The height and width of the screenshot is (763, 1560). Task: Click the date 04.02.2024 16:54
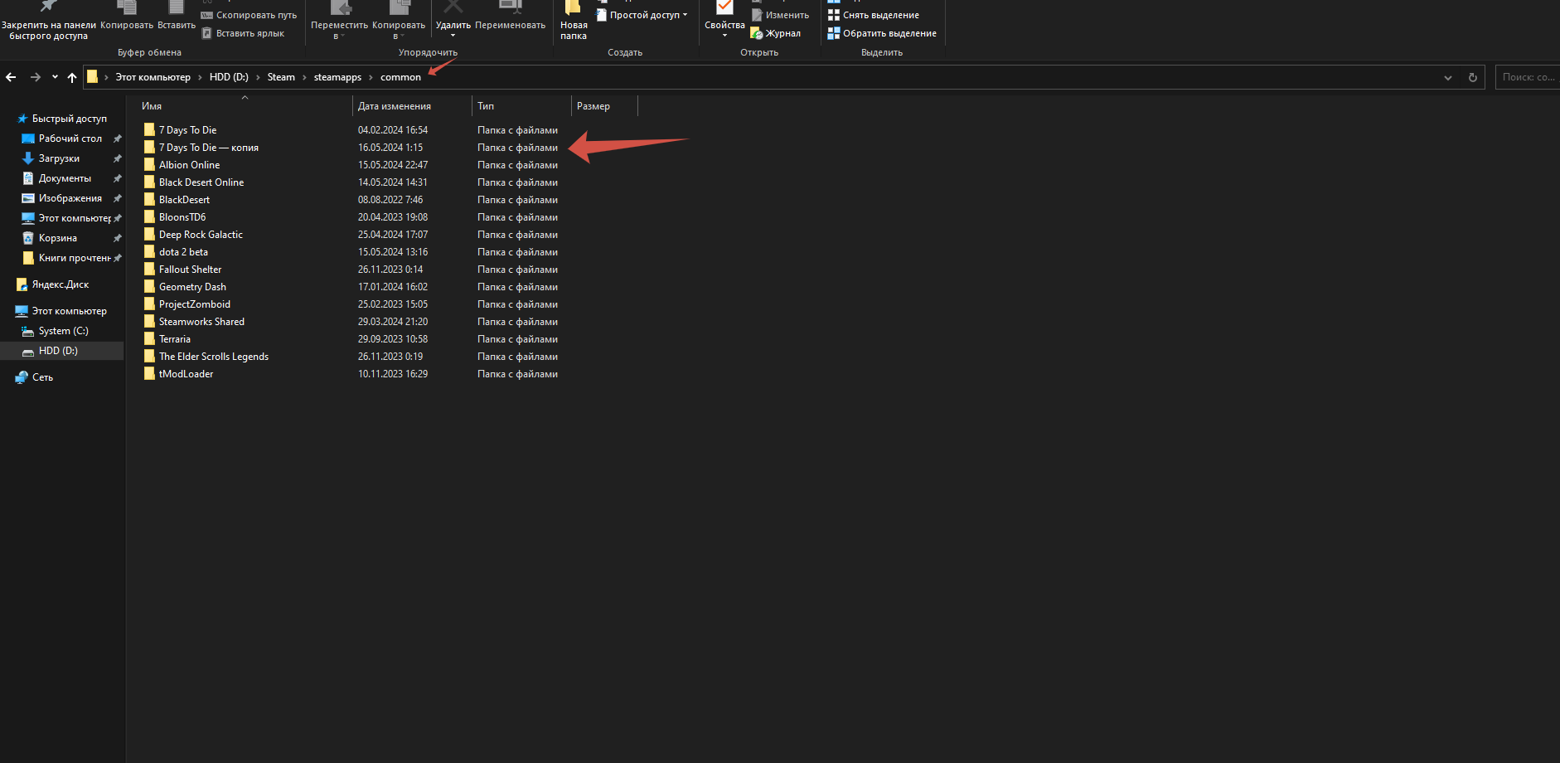tap(393, 130)
